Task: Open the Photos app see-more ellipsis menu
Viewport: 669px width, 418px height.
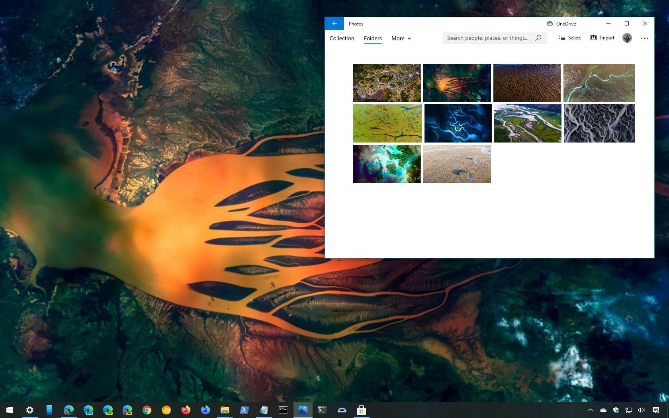Action: pyautogui.click(x=645, y=38)
